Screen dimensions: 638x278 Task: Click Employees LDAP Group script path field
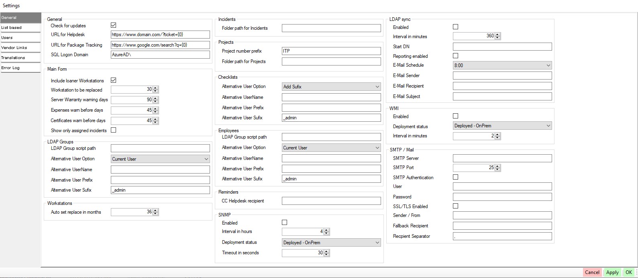point(331,137)
